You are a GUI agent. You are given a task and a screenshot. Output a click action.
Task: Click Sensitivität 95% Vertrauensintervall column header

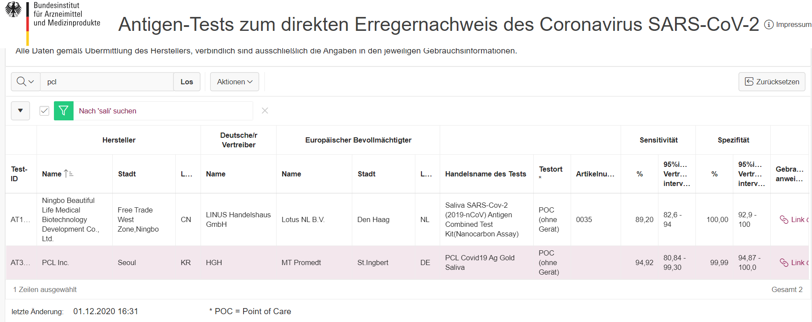676,174
